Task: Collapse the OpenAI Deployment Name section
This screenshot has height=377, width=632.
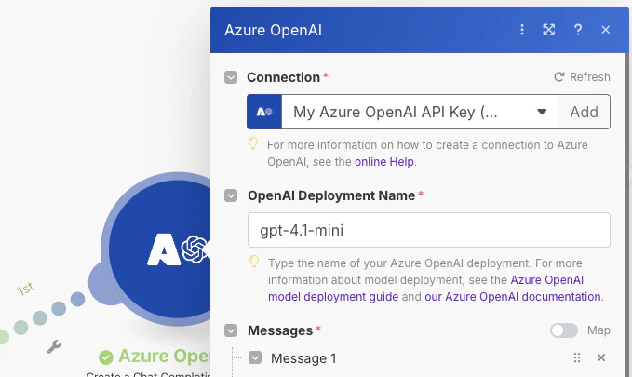Action: pos(231,195)
